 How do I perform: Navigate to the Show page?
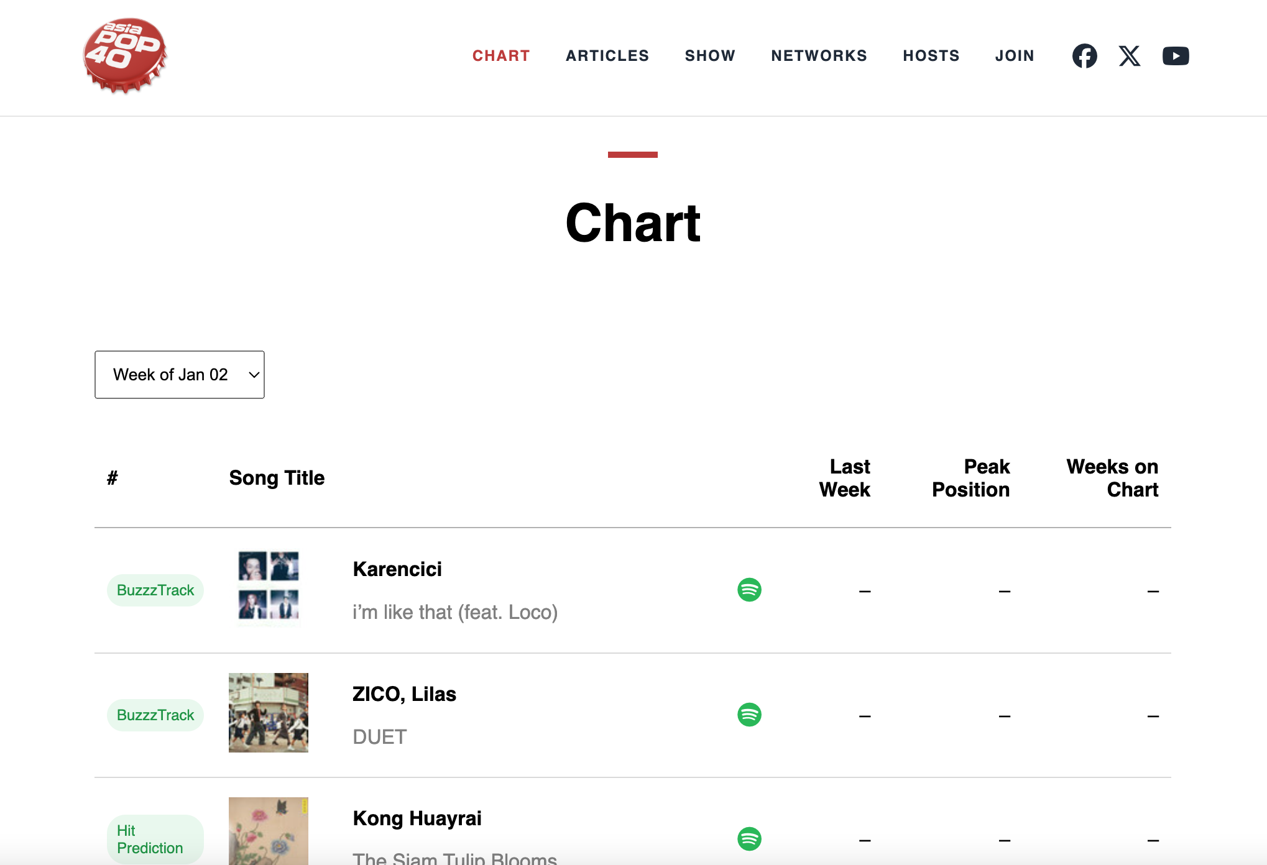[710, 56]
